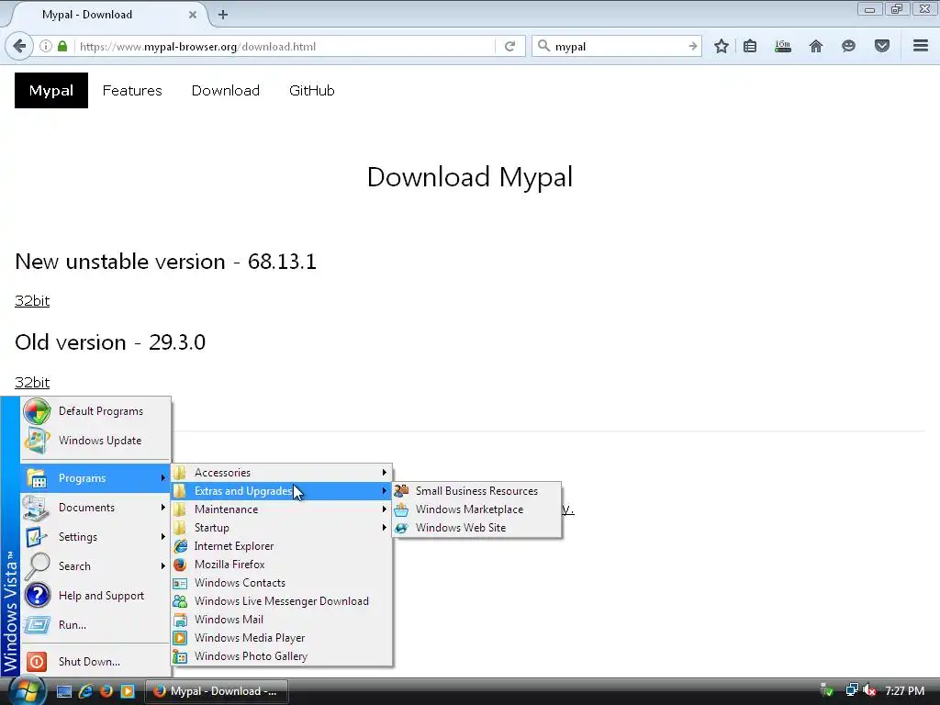The image size is (940, 705).
Task: Expand Search submenu in Start menu
Action: coord(95,565)
